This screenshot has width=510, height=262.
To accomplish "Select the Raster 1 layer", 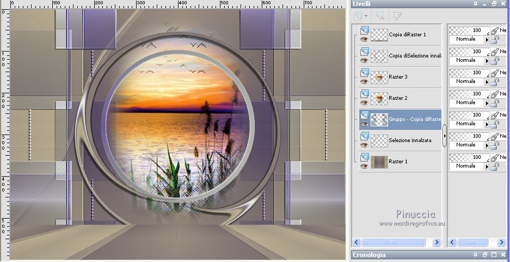I will pos(400,161).
